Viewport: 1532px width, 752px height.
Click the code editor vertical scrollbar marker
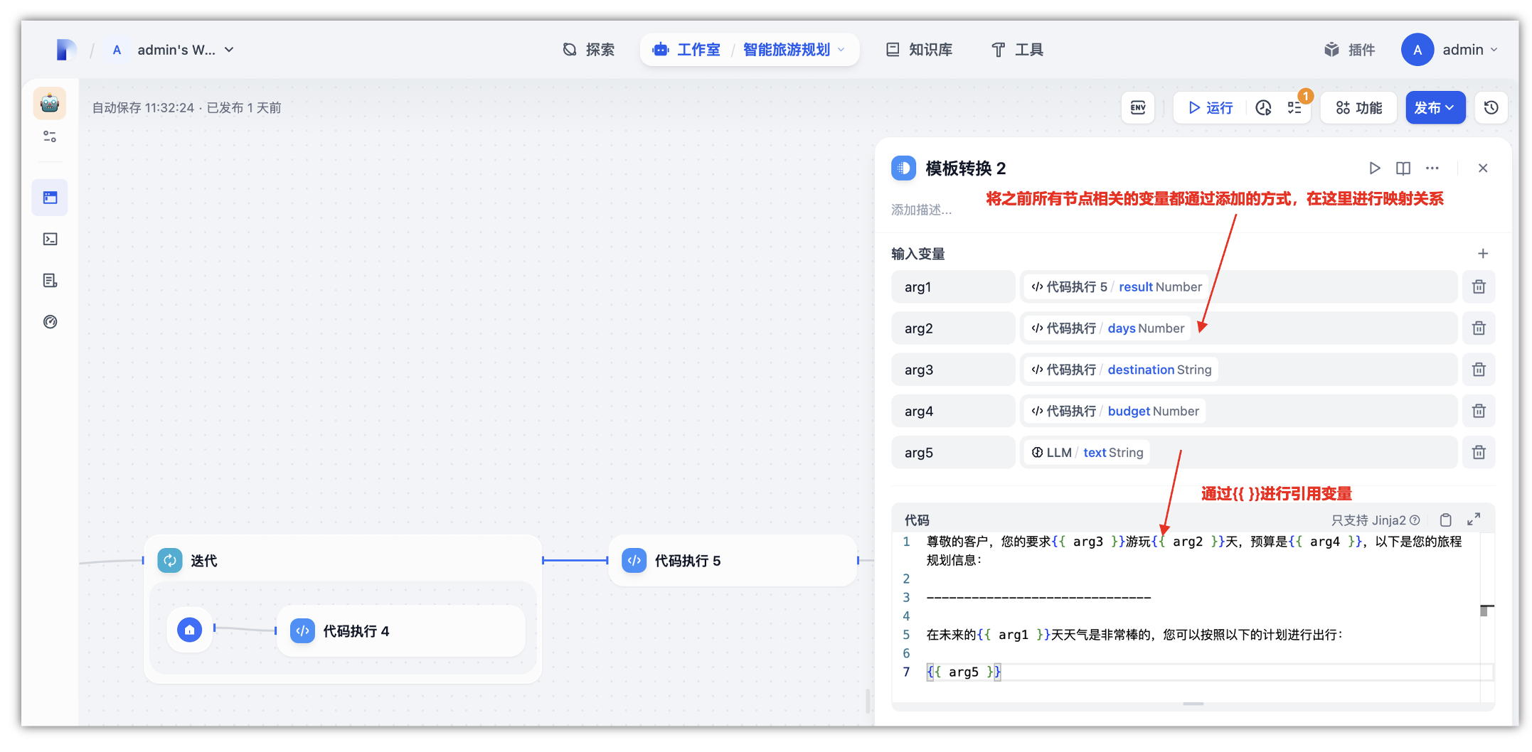[1486, 611]
